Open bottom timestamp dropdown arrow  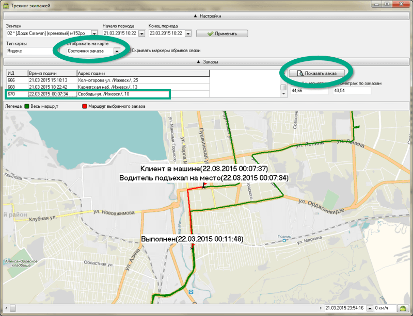[x=370, y=308]
